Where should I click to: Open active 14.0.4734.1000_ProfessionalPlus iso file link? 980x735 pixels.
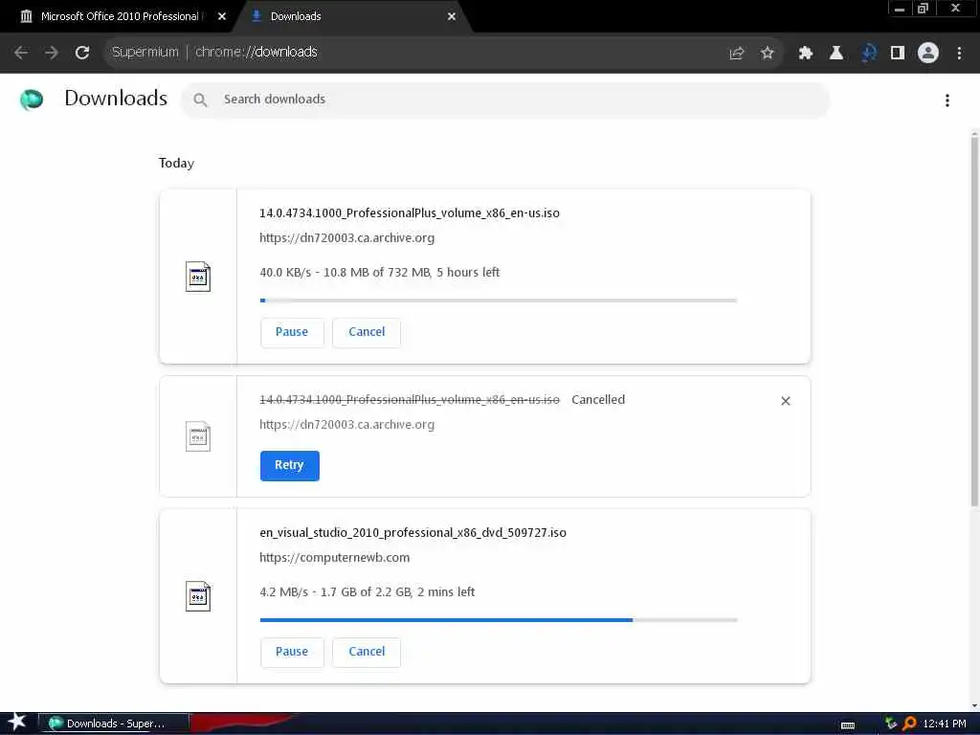[x=410, y=213]
